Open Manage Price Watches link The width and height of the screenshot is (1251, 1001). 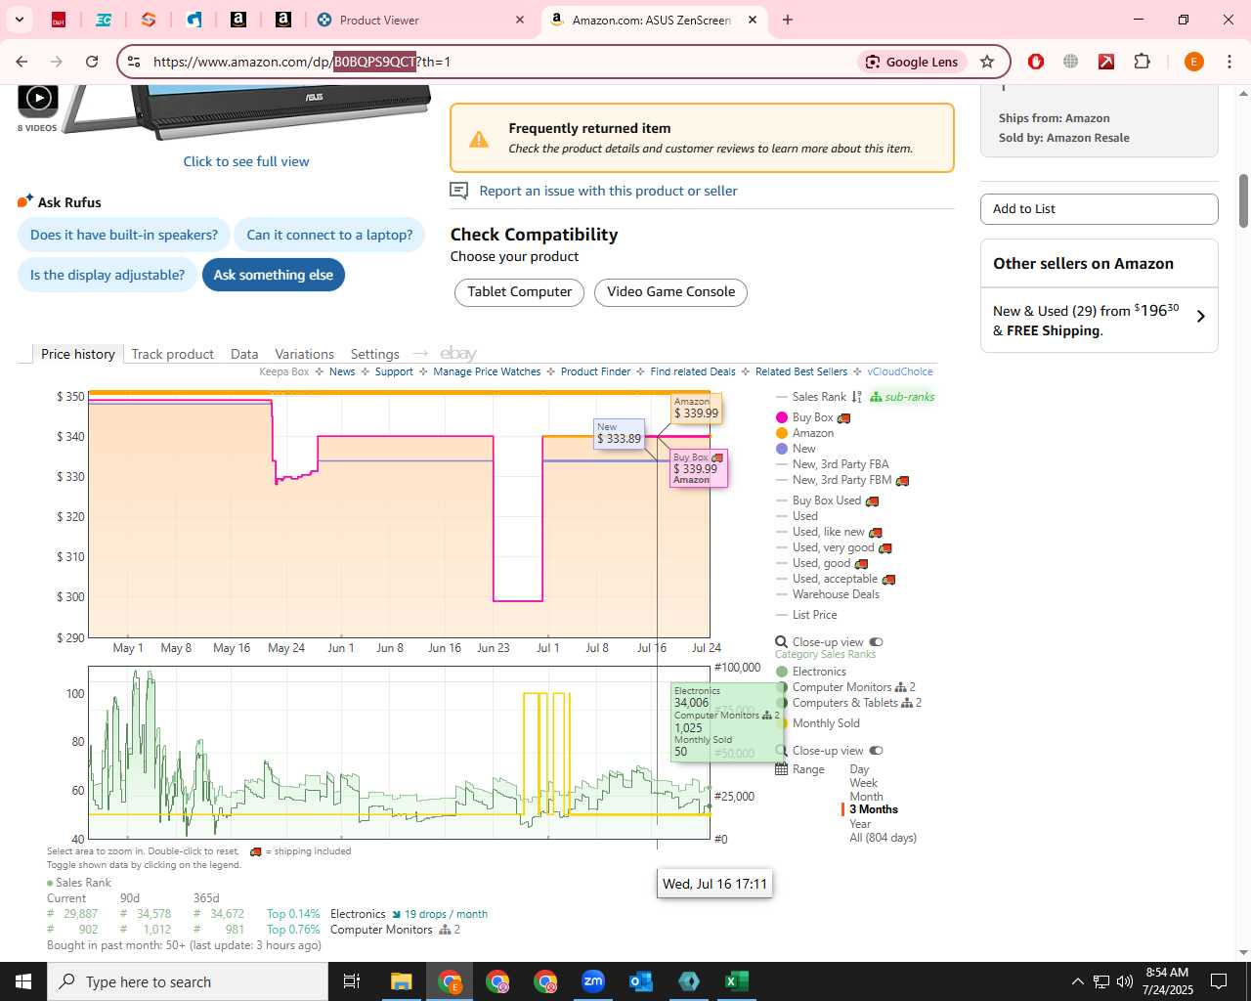point(487,371)
